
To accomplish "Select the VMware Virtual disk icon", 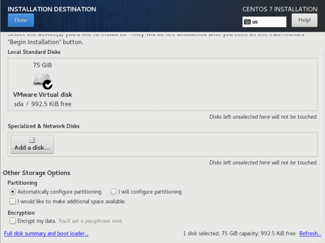I will [x=42, y=81].
